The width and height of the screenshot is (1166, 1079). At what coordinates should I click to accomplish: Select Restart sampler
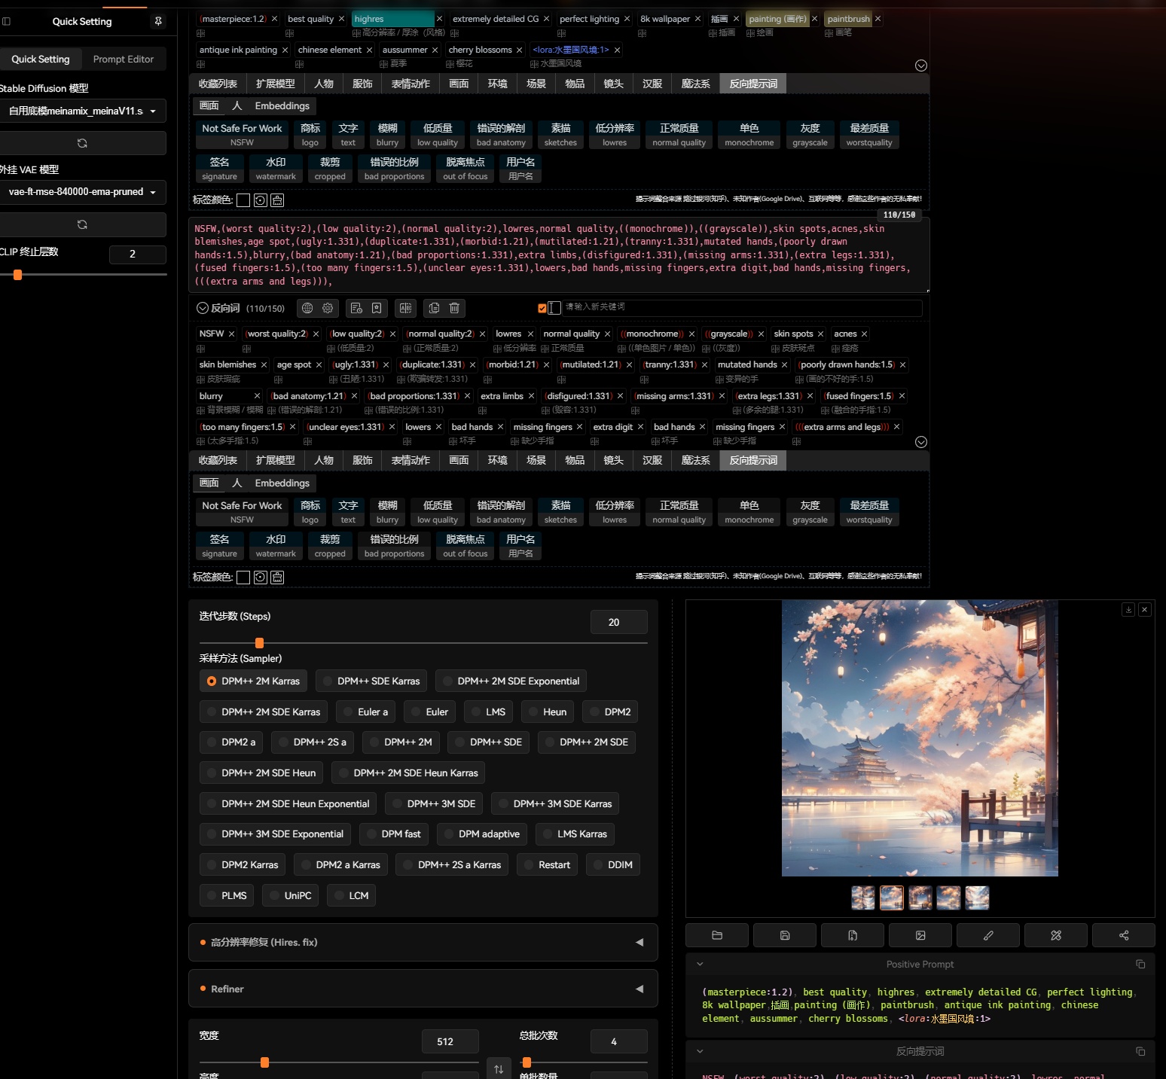point(547,864)
